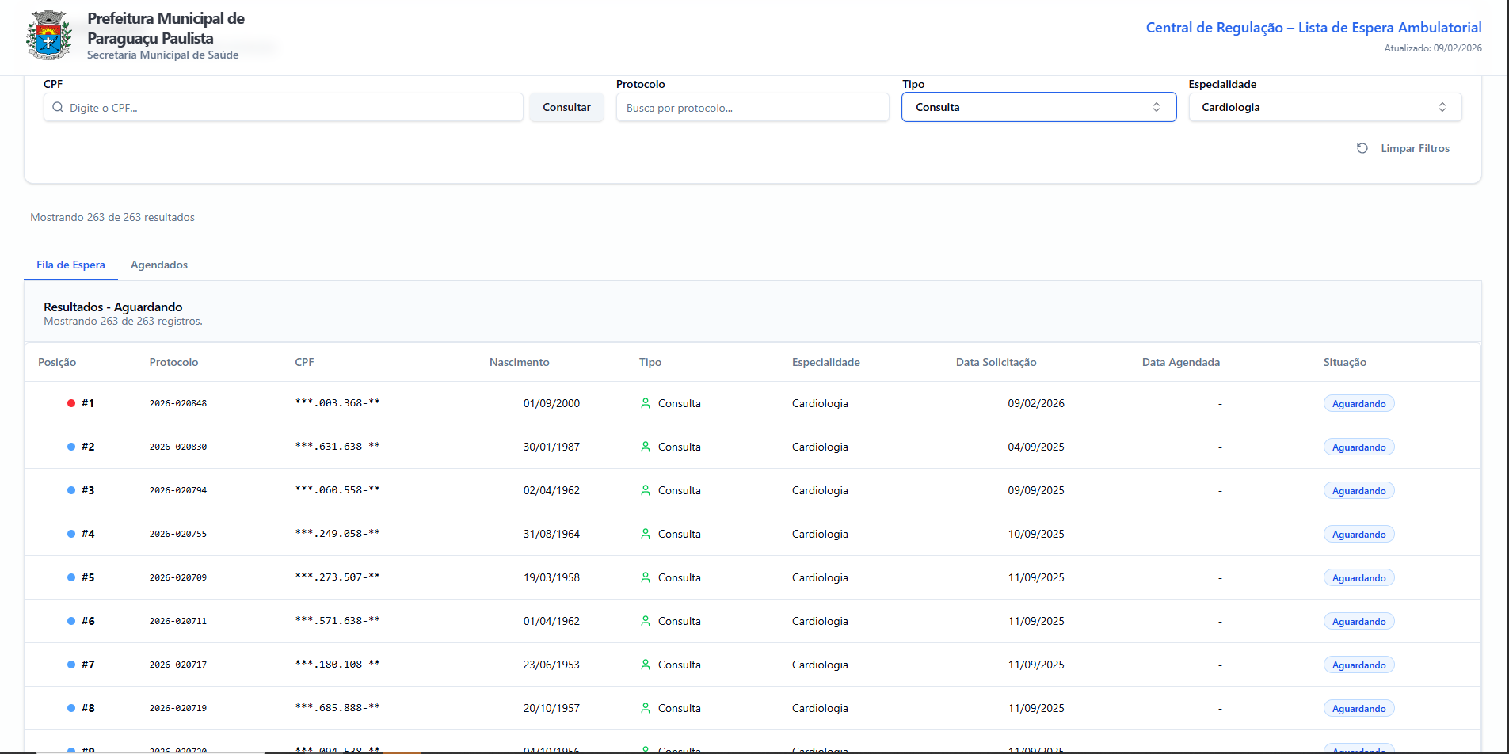Select the Fila de Espera tab
The image size is (1509, 754).
[70, 265]
